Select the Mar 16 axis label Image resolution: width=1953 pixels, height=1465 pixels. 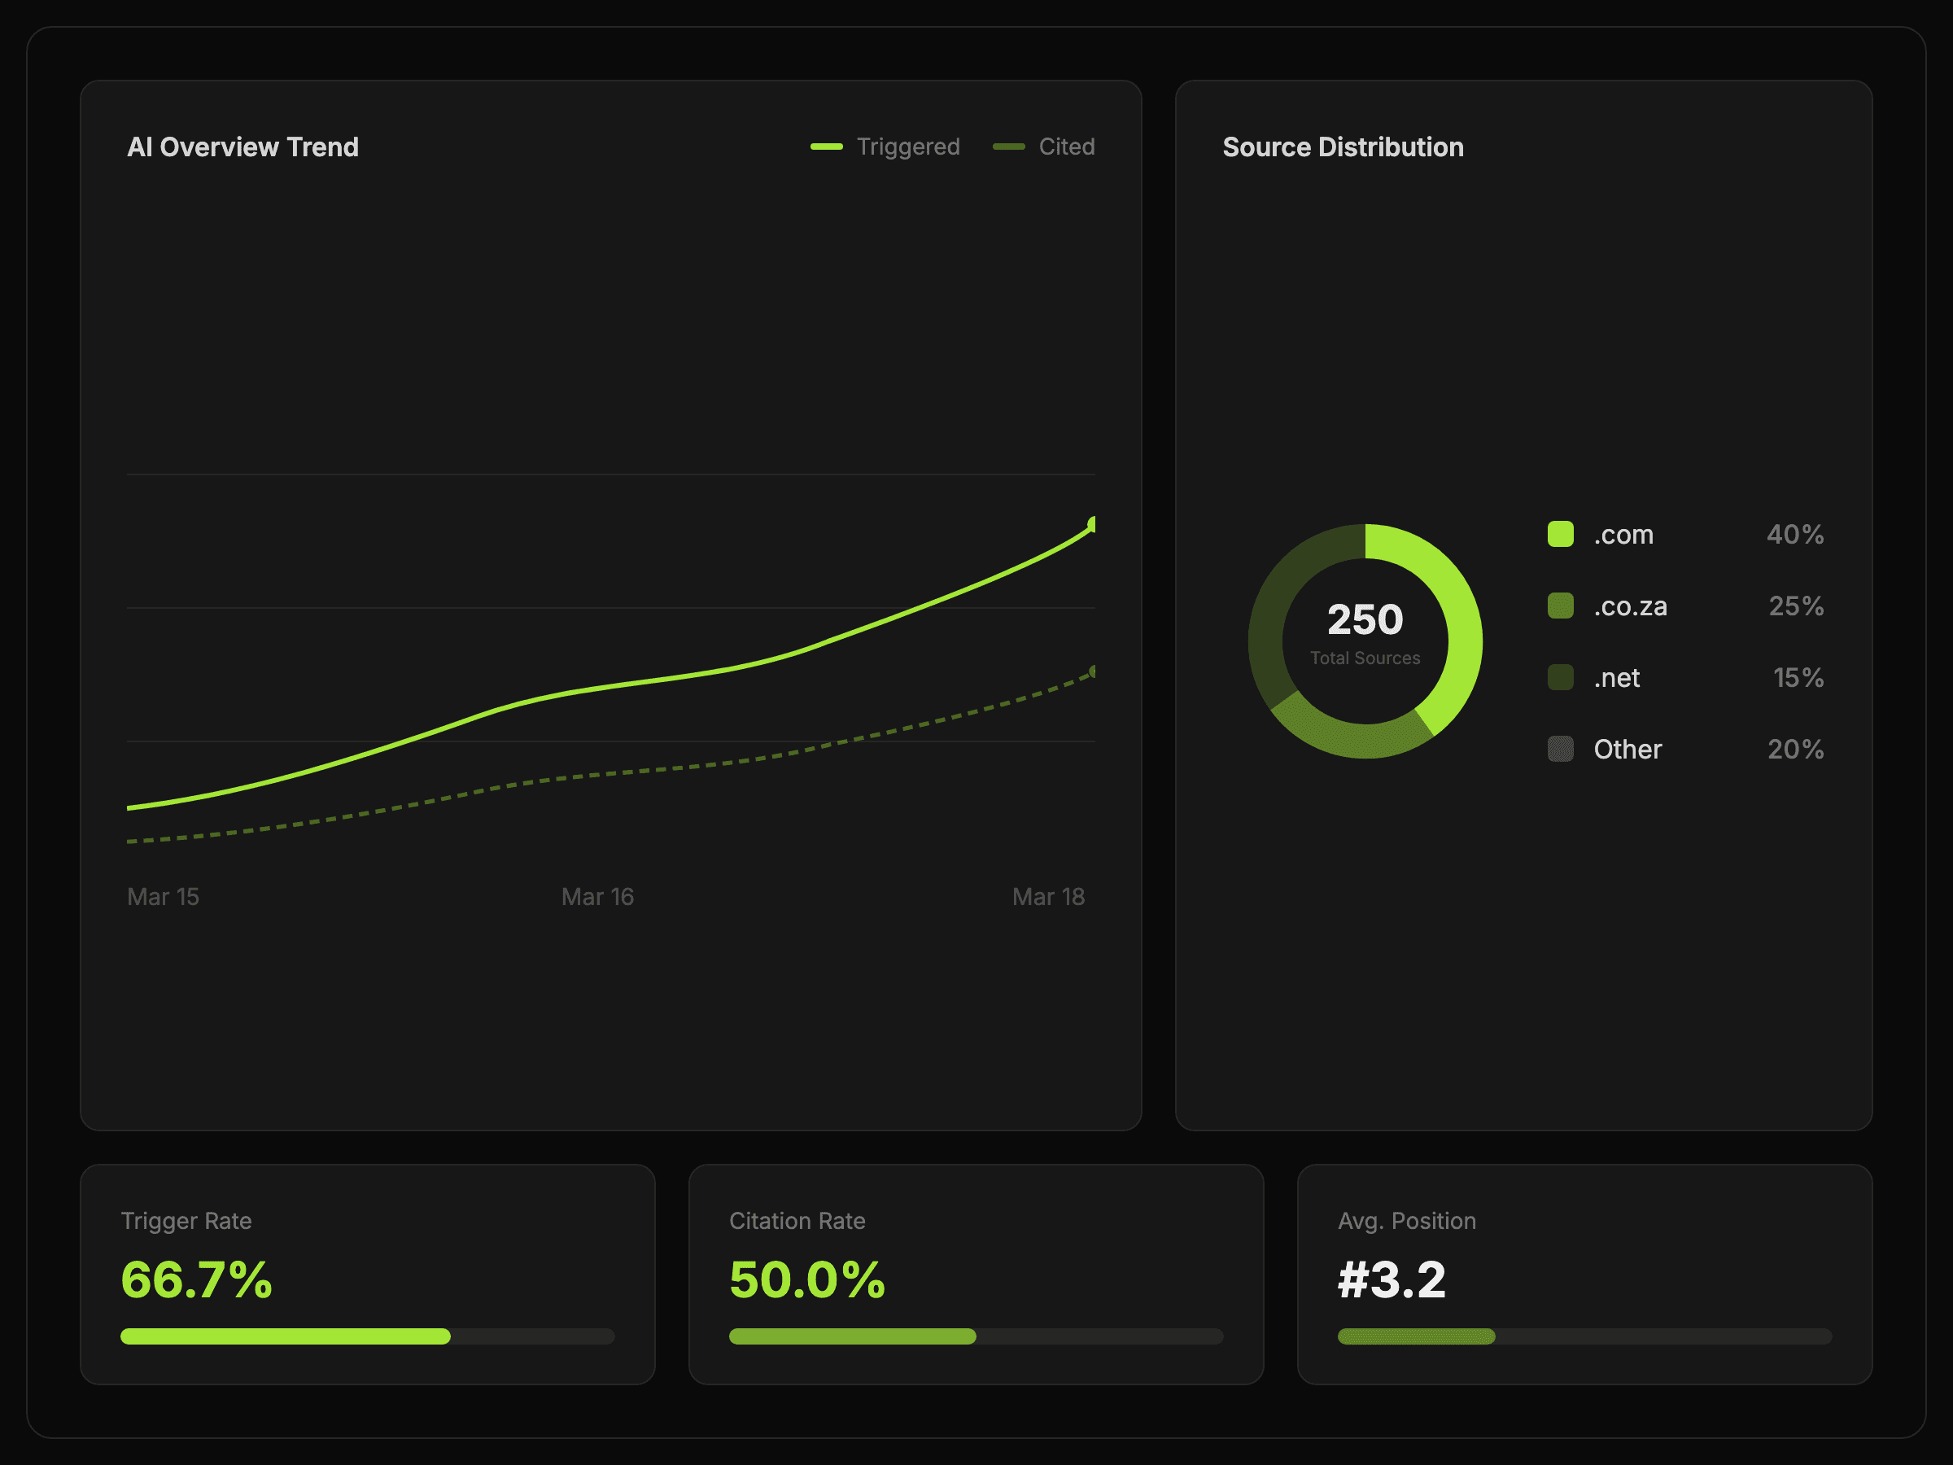coord(598,897)
